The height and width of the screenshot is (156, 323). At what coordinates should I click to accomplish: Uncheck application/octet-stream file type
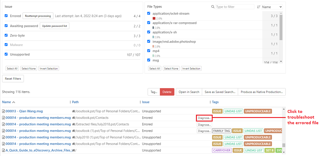(149, 13)
